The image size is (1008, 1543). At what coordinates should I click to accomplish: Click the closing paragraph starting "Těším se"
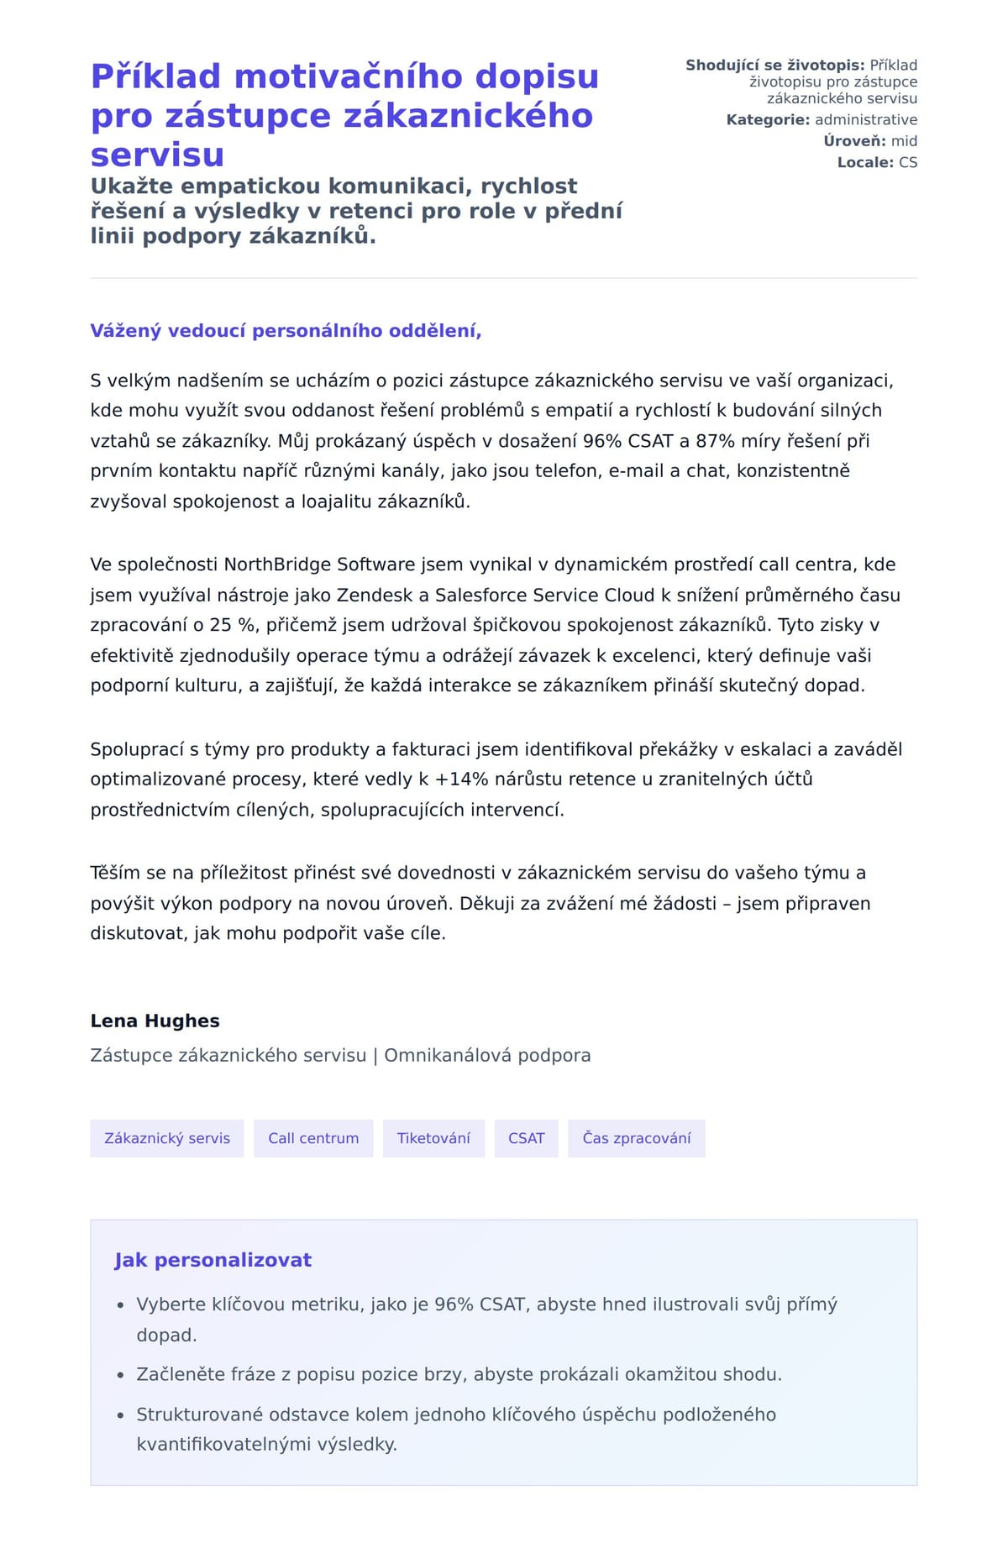click(x=480, y=903)
